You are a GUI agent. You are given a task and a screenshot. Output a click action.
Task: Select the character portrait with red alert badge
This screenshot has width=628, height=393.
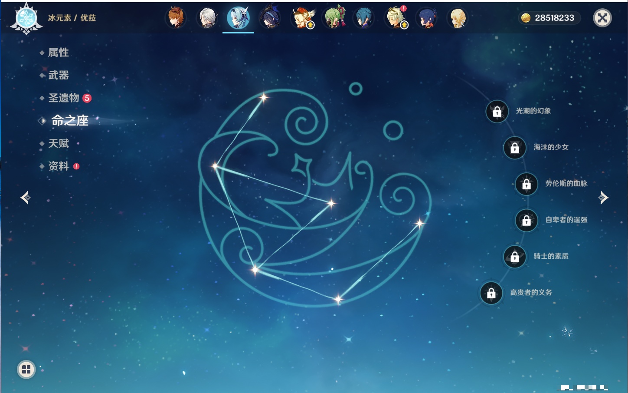click(396, 18)
